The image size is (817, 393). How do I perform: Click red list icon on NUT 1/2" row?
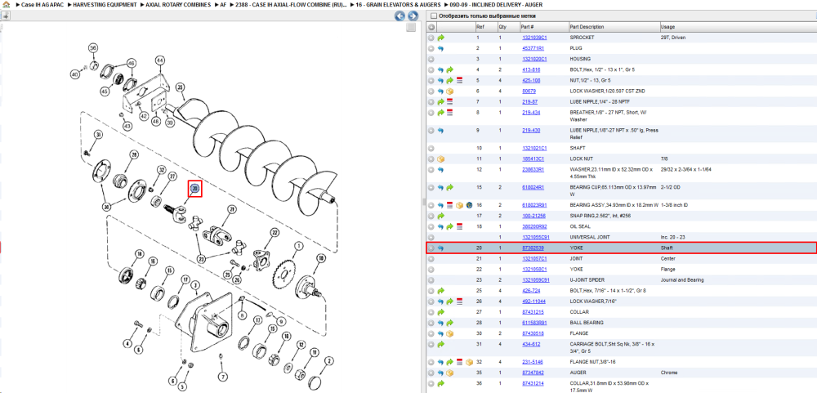point(459,81)
